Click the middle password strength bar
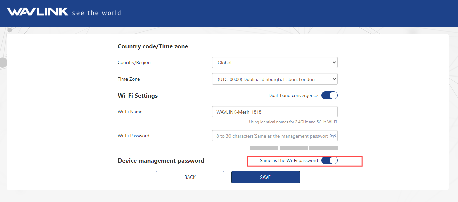The width and height of the screenshot is (458, 202). point(294,148)
